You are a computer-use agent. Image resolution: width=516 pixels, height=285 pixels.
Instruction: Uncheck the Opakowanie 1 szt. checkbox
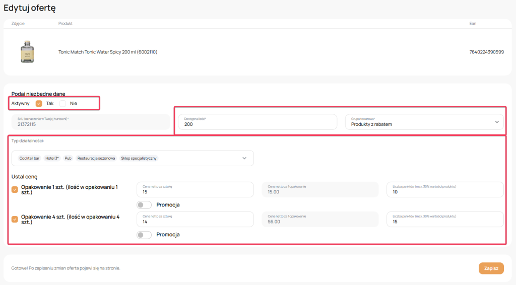coord(15,189)
